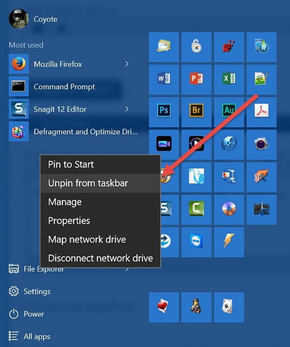Open the image compression clamp tile
This screenshot has width=290, height=347.
point(229,177)
